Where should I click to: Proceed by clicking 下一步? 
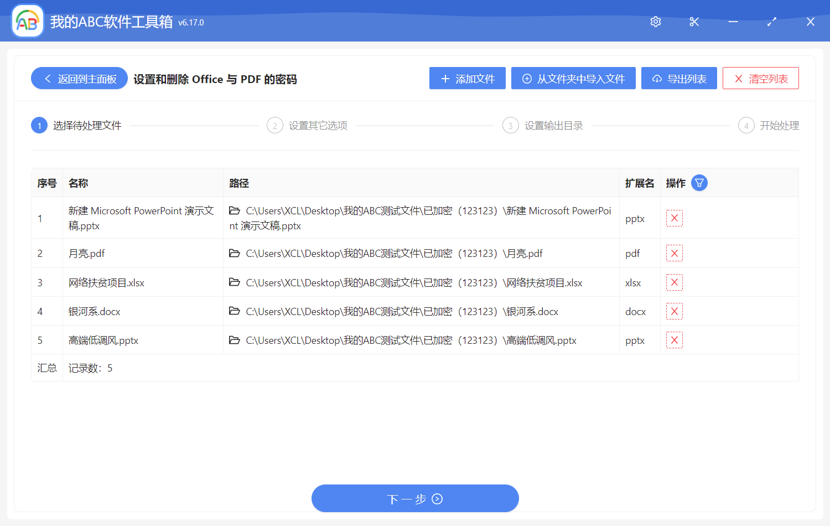(x=415, y=498)
